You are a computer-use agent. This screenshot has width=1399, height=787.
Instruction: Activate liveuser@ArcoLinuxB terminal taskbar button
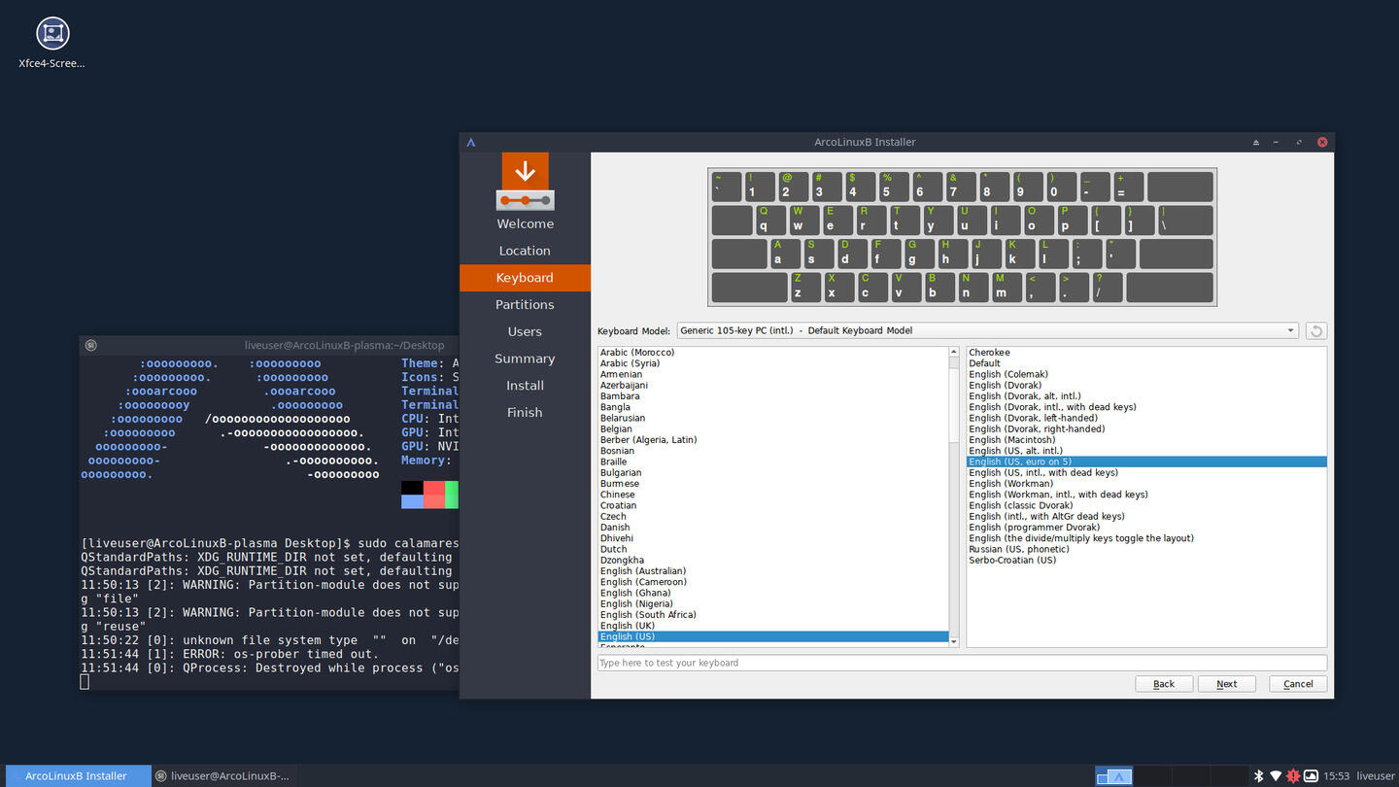pos(223,775)
